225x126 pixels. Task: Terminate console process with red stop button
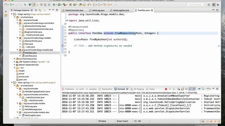pyautogui.click(x=166, y=89)
